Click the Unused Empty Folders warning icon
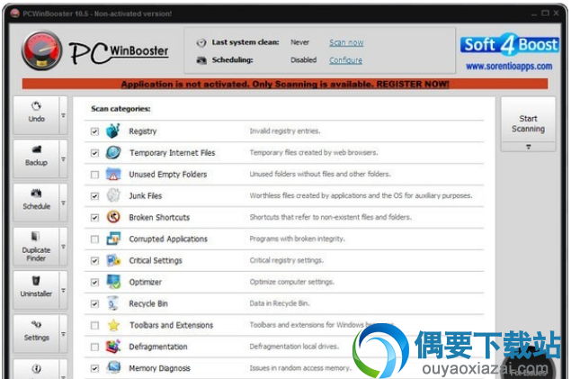Image resolution: width=571 pixels, height=379 pixels. pos(113,174)
